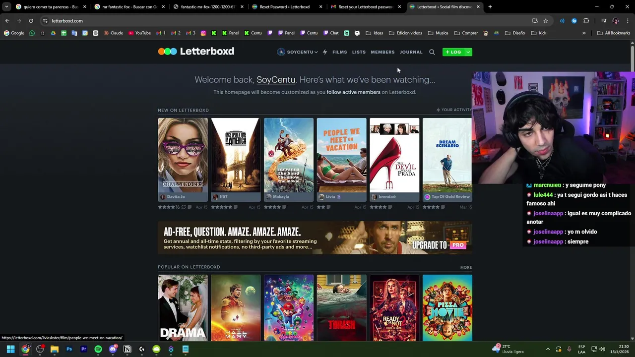
Task: Click the page vertical scrollbar
Action: click(632, 191)
